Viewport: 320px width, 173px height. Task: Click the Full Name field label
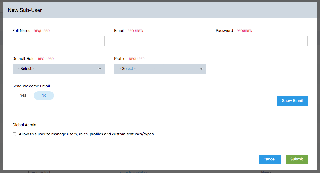point(21,31)
